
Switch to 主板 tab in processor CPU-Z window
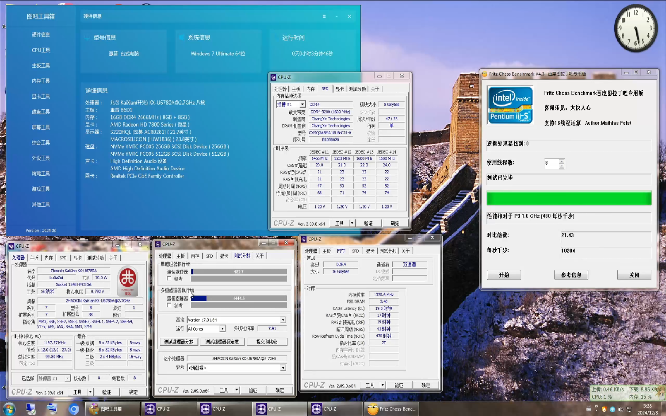click(x=34, y=258)
